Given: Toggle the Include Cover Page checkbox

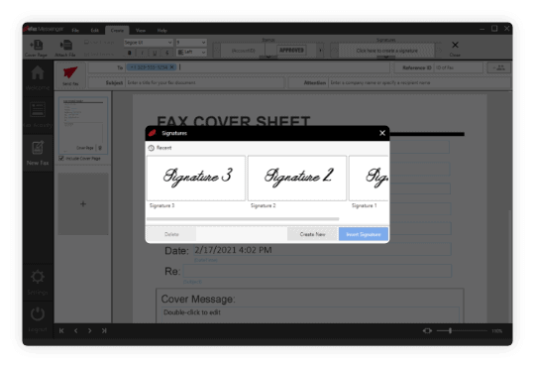Looking at the screenshot, I should [61, 158].
